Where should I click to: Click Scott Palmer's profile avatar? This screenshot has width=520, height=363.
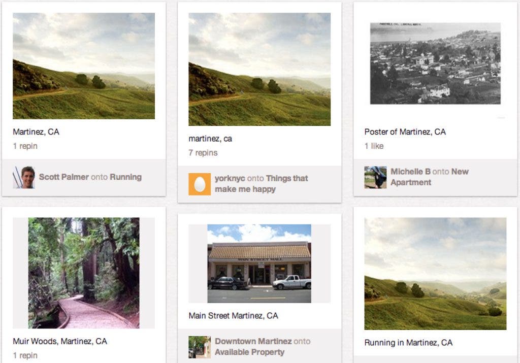coord(24,177)
